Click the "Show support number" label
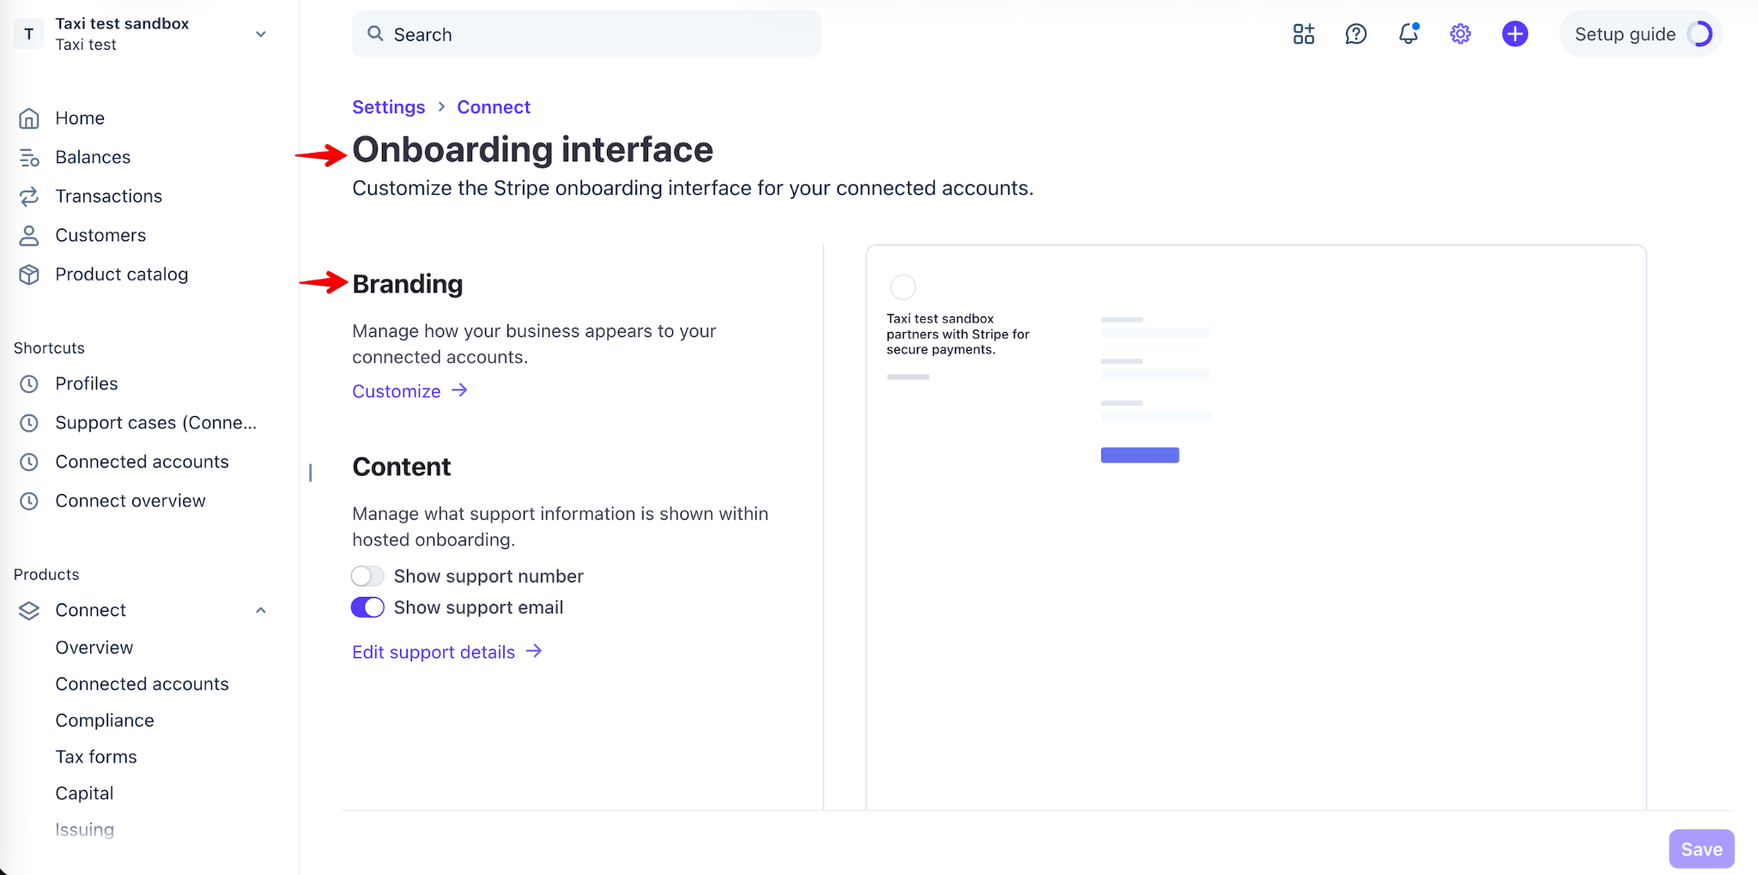 (488, 576)
